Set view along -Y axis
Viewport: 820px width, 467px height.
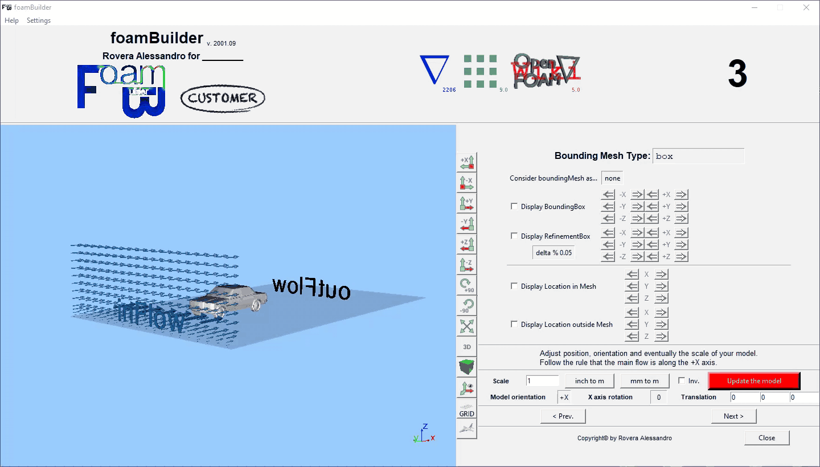click(x=467, y=224)
